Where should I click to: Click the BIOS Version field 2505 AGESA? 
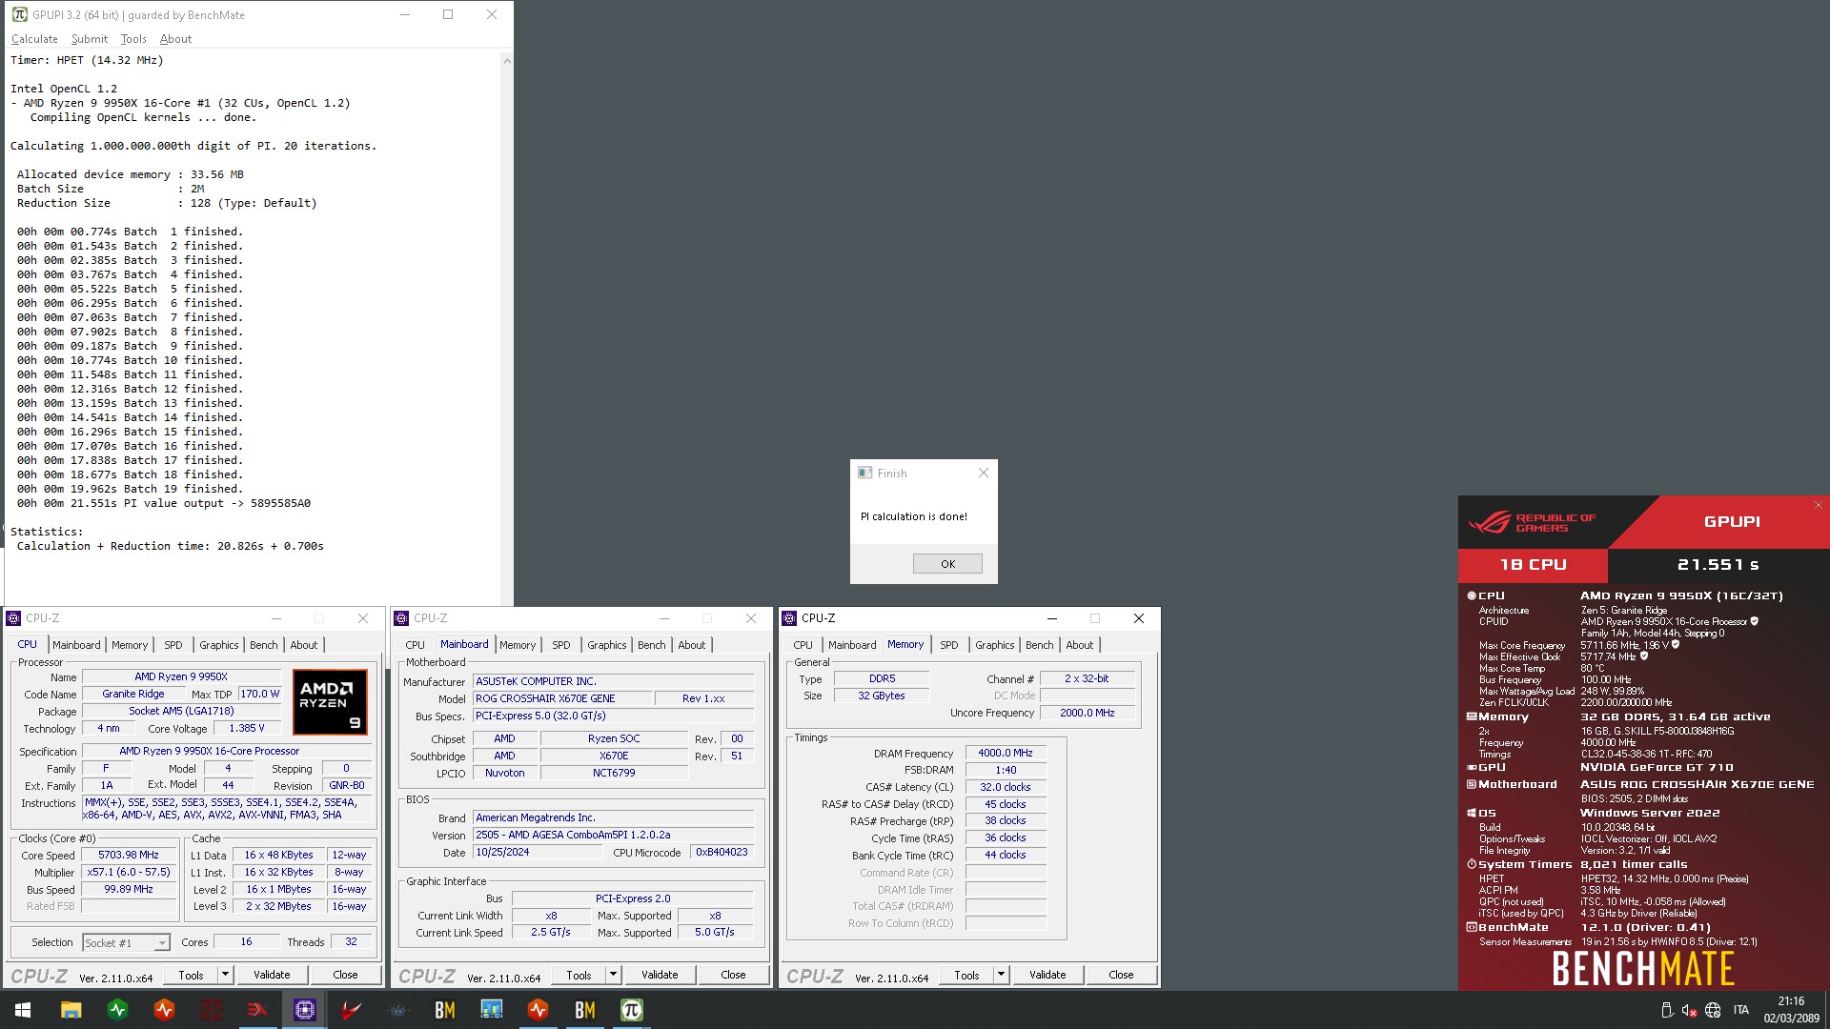tap(614, 835)
